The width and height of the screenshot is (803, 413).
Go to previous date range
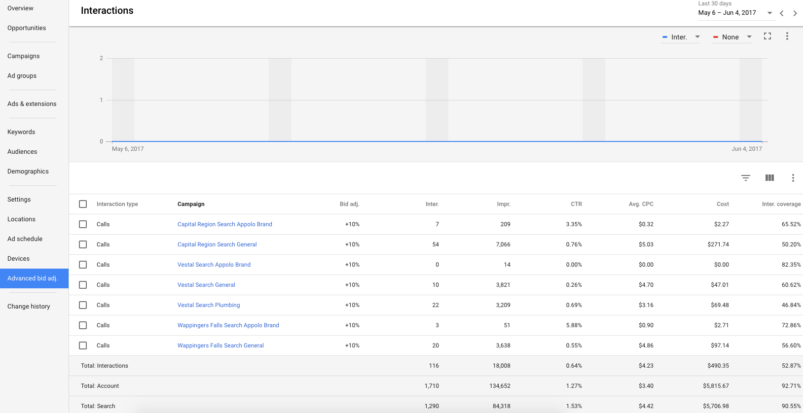click(x=781, y=13)
